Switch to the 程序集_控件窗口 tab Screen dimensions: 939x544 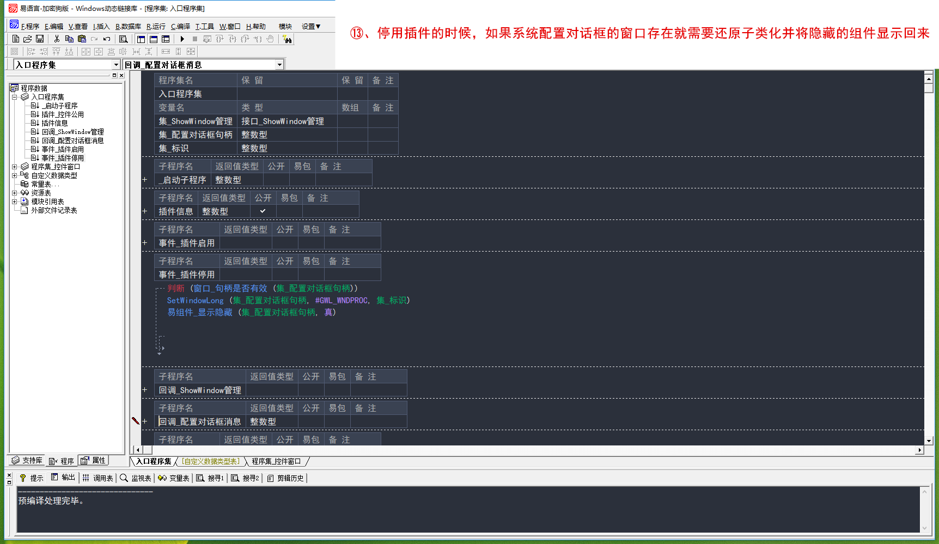pyautogui.click(x=276, y=461)
